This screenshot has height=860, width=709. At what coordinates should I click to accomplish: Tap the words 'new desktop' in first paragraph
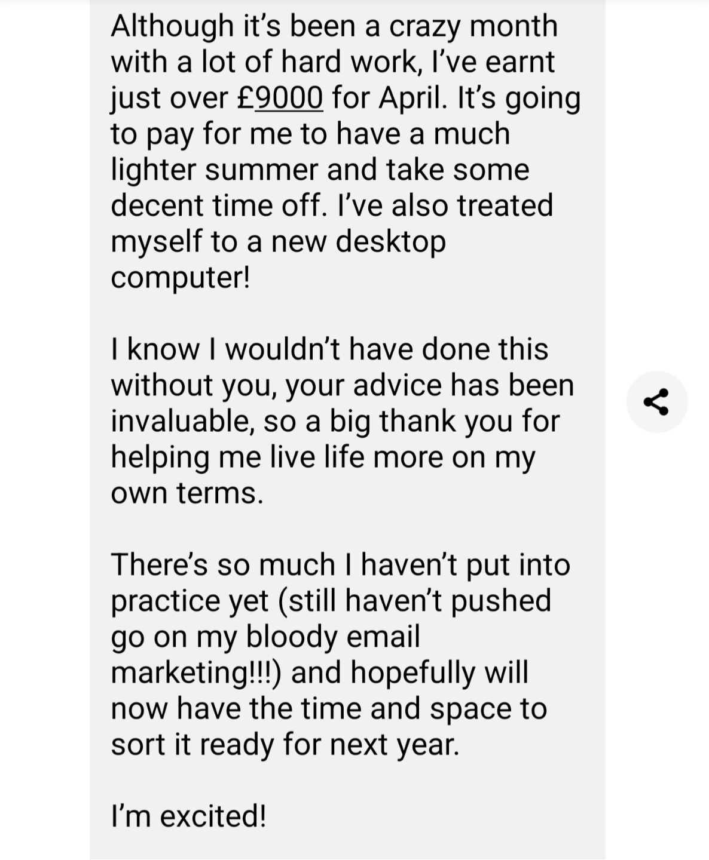click(359, 242)
